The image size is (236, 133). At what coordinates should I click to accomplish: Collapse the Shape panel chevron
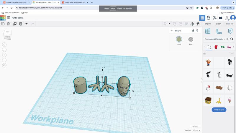click(x=171, y=31)
